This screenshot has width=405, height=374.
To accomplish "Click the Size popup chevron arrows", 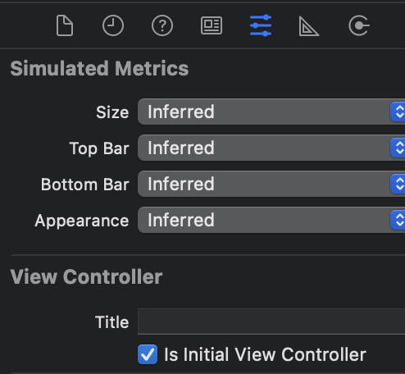I will [398, 112].
